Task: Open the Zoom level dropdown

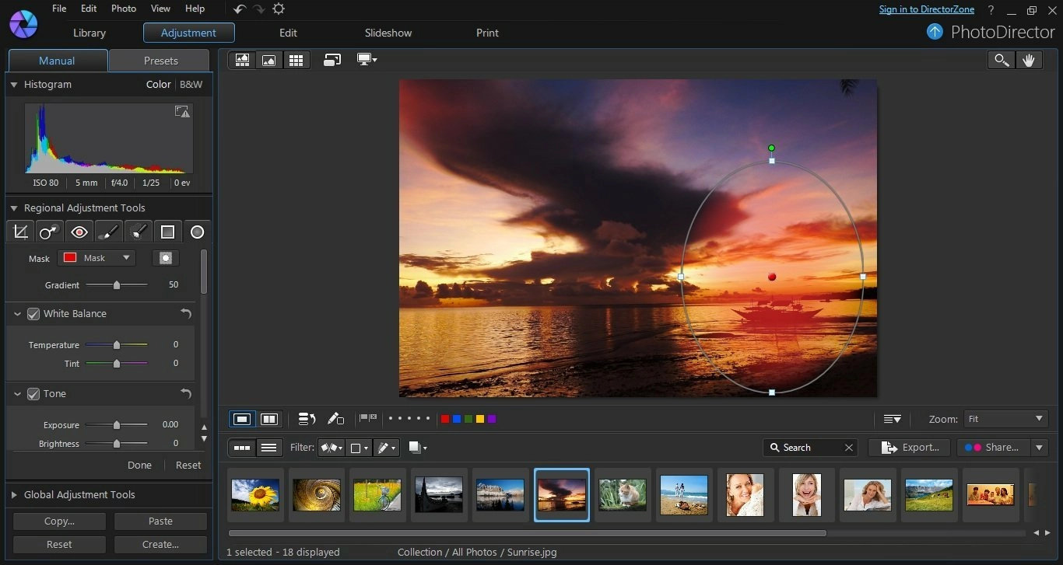Action: 1005,419
